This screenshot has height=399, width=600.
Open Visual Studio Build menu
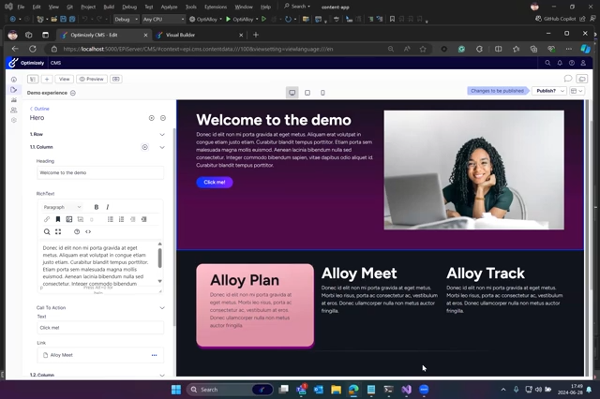109,7
